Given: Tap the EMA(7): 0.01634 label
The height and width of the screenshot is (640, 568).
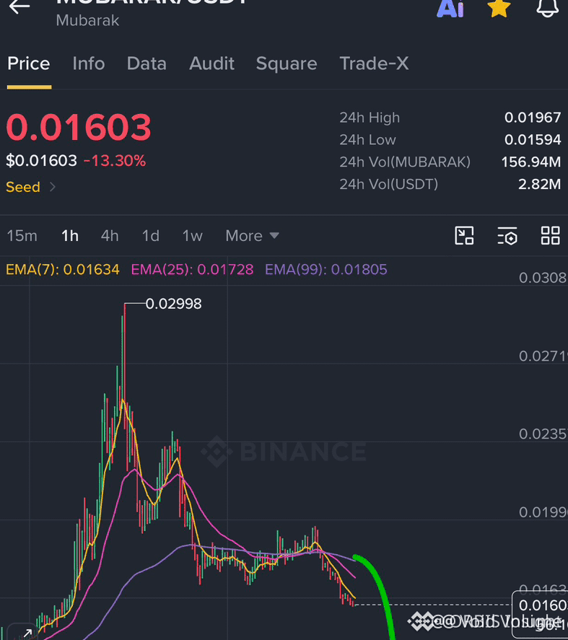Looking at the screenshot, I should pos(63,269).
